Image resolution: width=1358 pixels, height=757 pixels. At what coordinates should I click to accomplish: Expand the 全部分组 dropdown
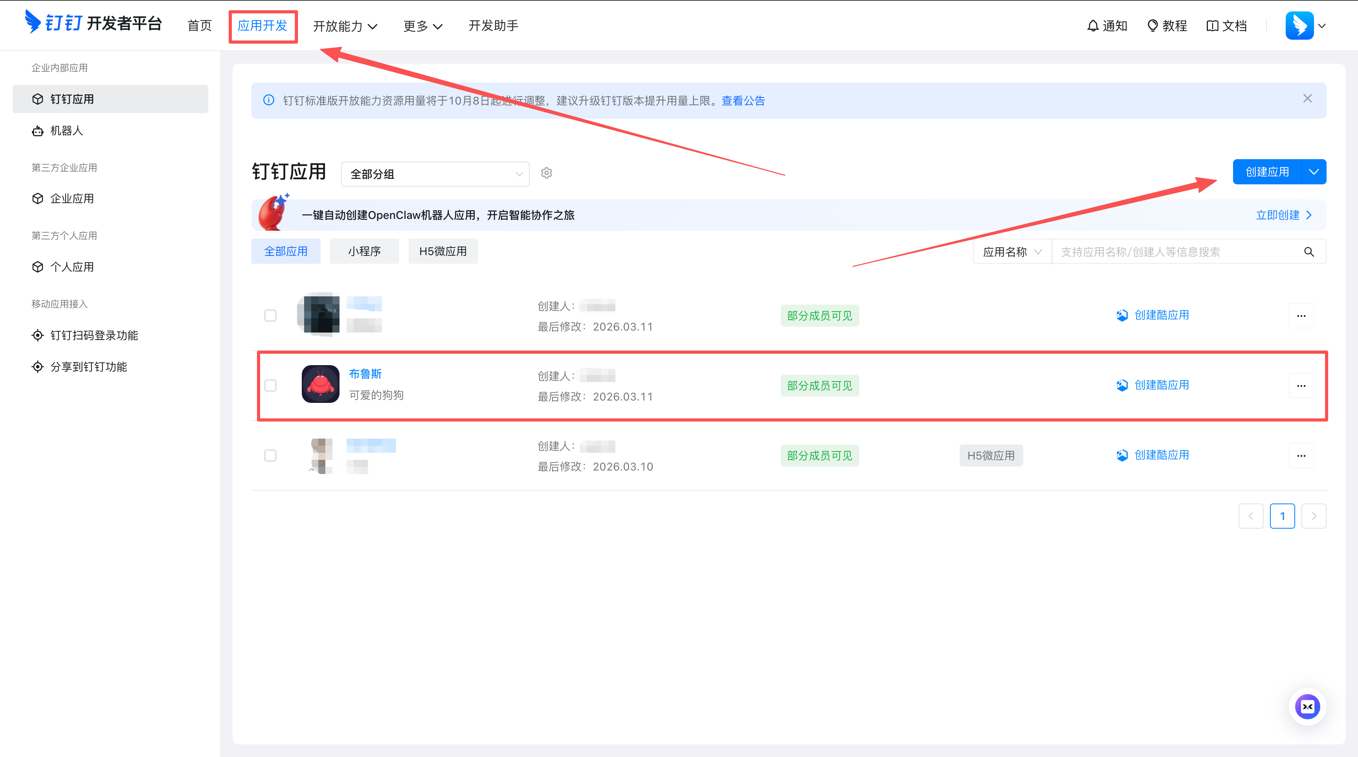(x=435, y=174)
